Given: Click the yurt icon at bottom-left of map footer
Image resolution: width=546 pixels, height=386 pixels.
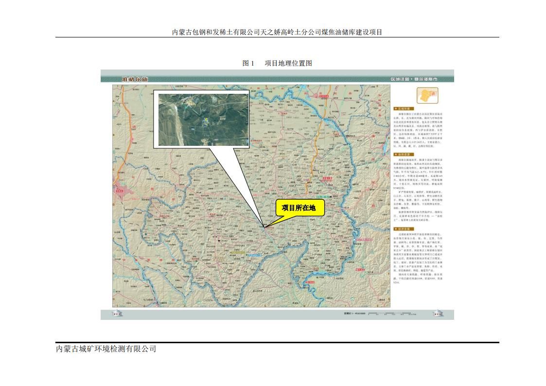Looking at the screenshot, I should [117, 314].
